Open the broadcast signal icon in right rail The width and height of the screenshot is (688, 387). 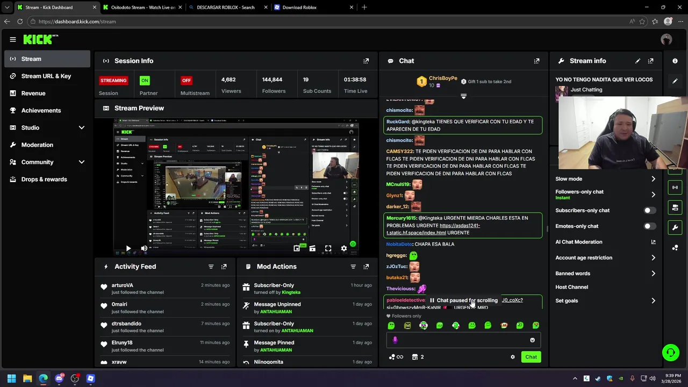[675, 188]
